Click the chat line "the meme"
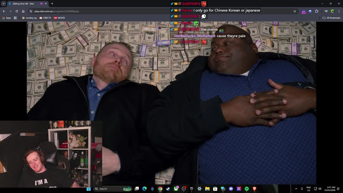 coord(209,29)
